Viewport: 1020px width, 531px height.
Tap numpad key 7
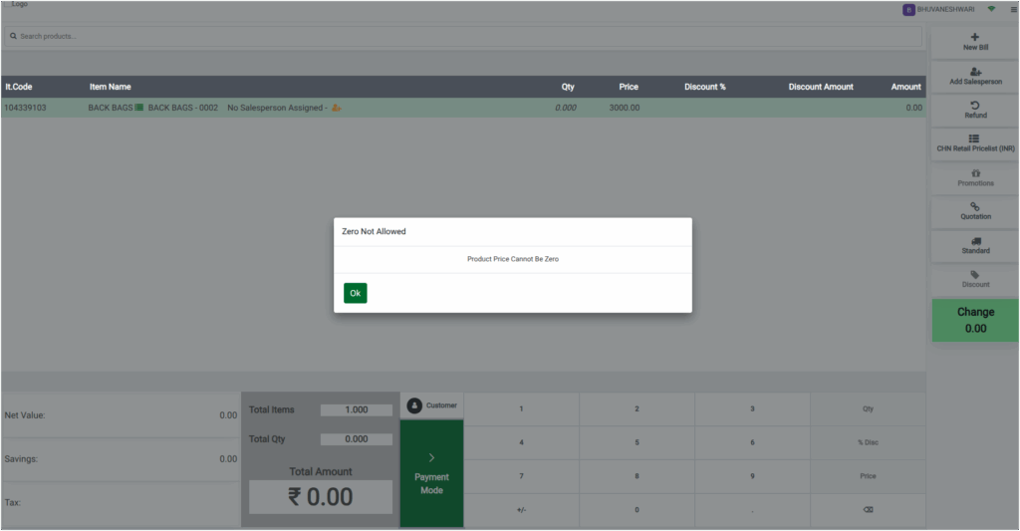point(521,476)
